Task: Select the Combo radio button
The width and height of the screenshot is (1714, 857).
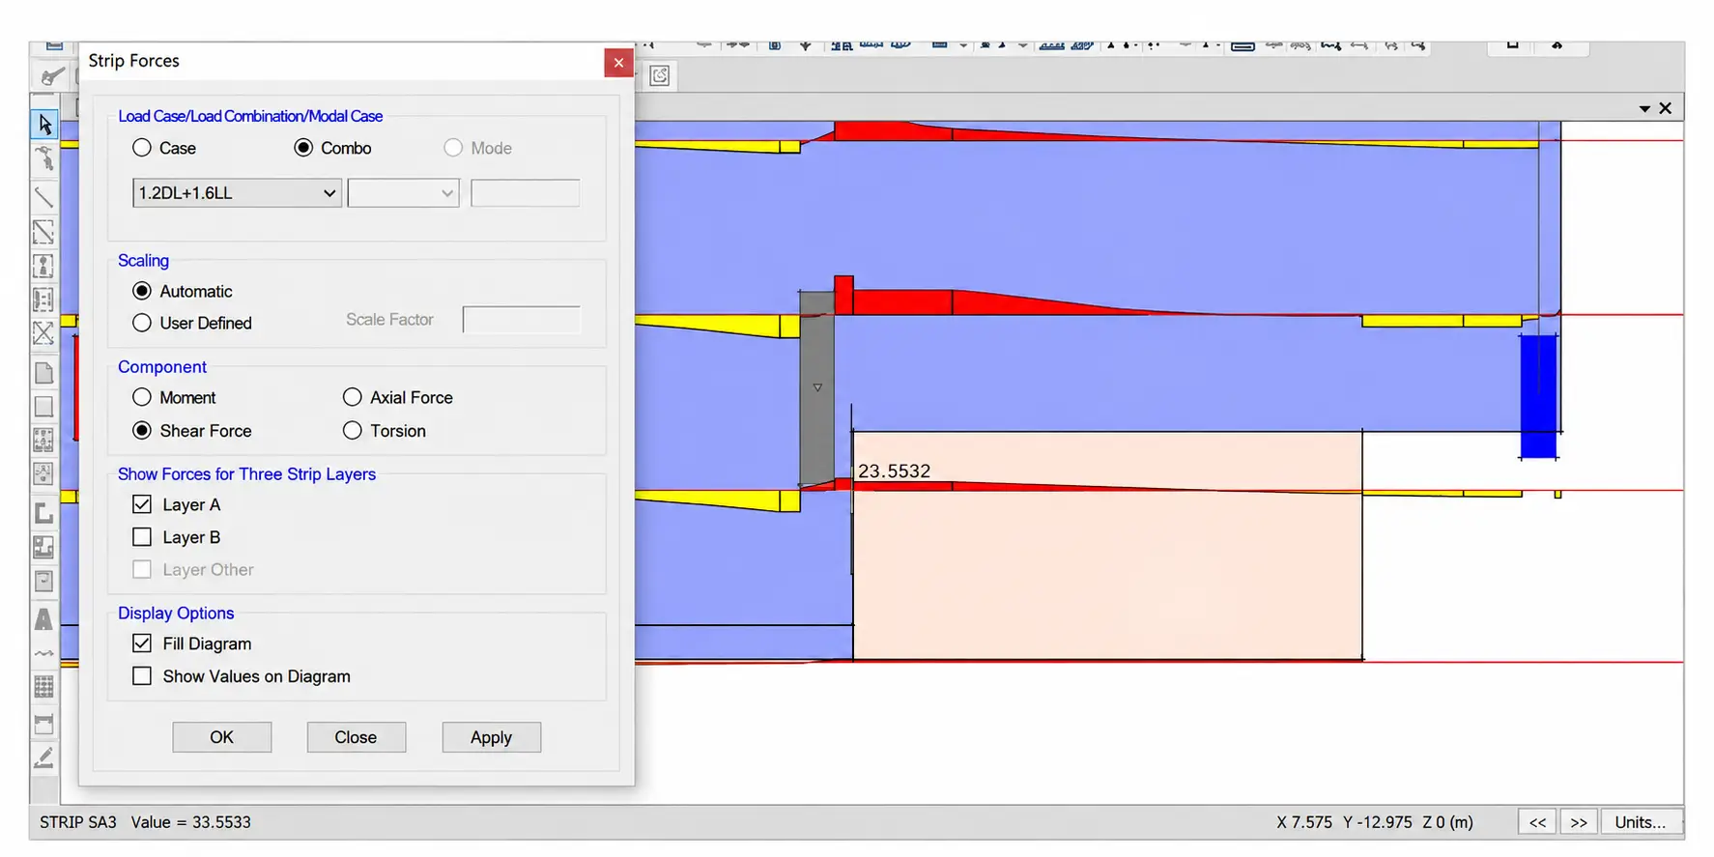Action: (x=304, y=148)
